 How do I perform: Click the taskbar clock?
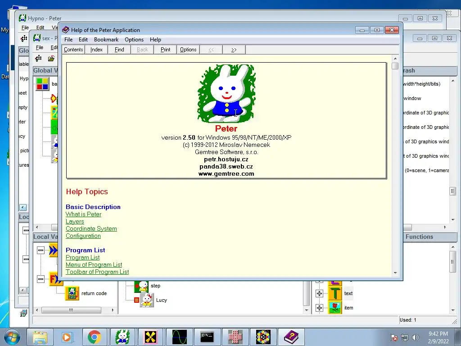point(438,337)
